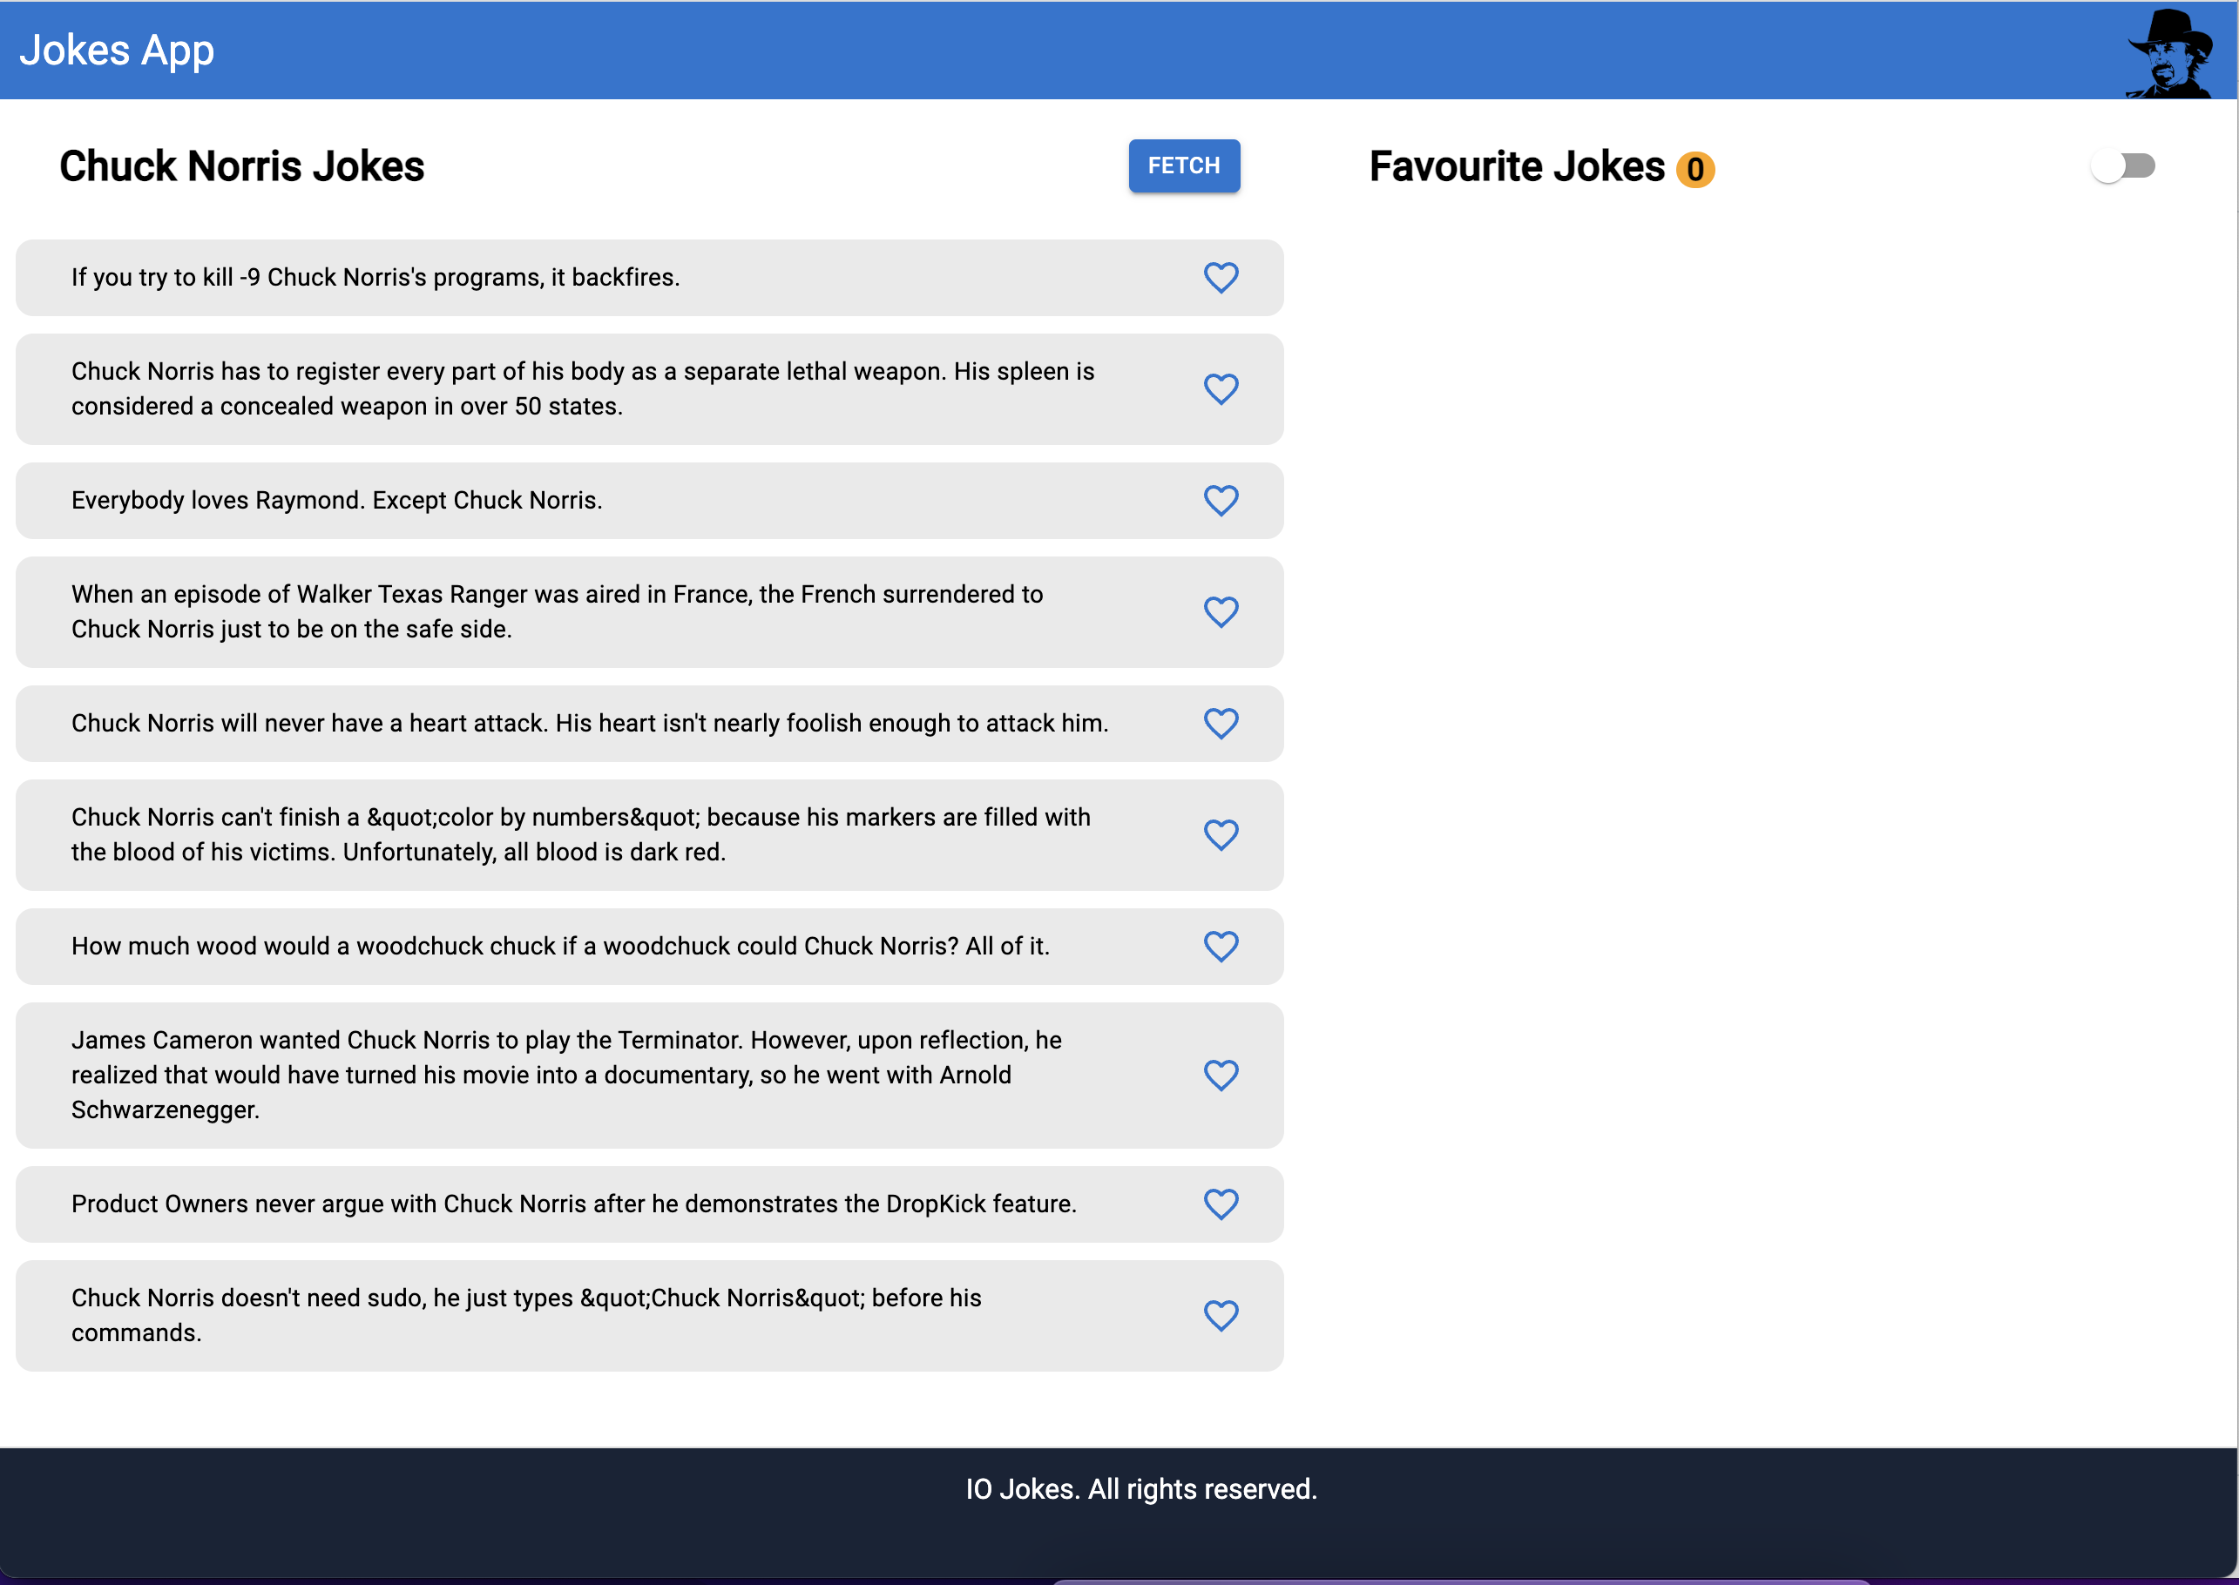Favourite the heart attack joke

[x=1221, y=723]
